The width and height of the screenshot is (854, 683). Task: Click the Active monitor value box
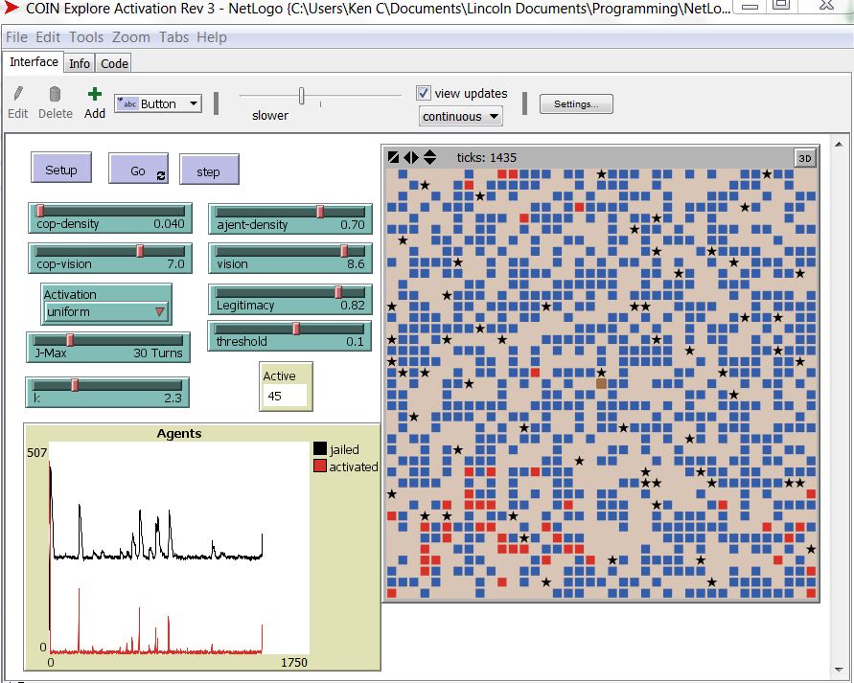coord(286,395)
